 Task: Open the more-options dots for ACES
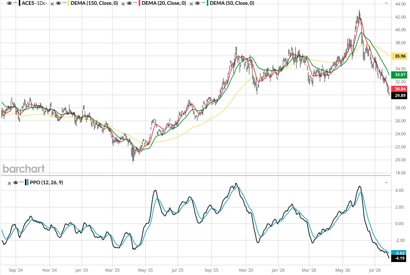(x=15, y=3)
